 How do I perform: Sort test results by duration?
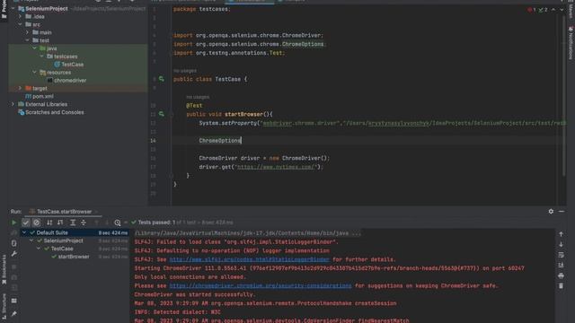point(60,223)
